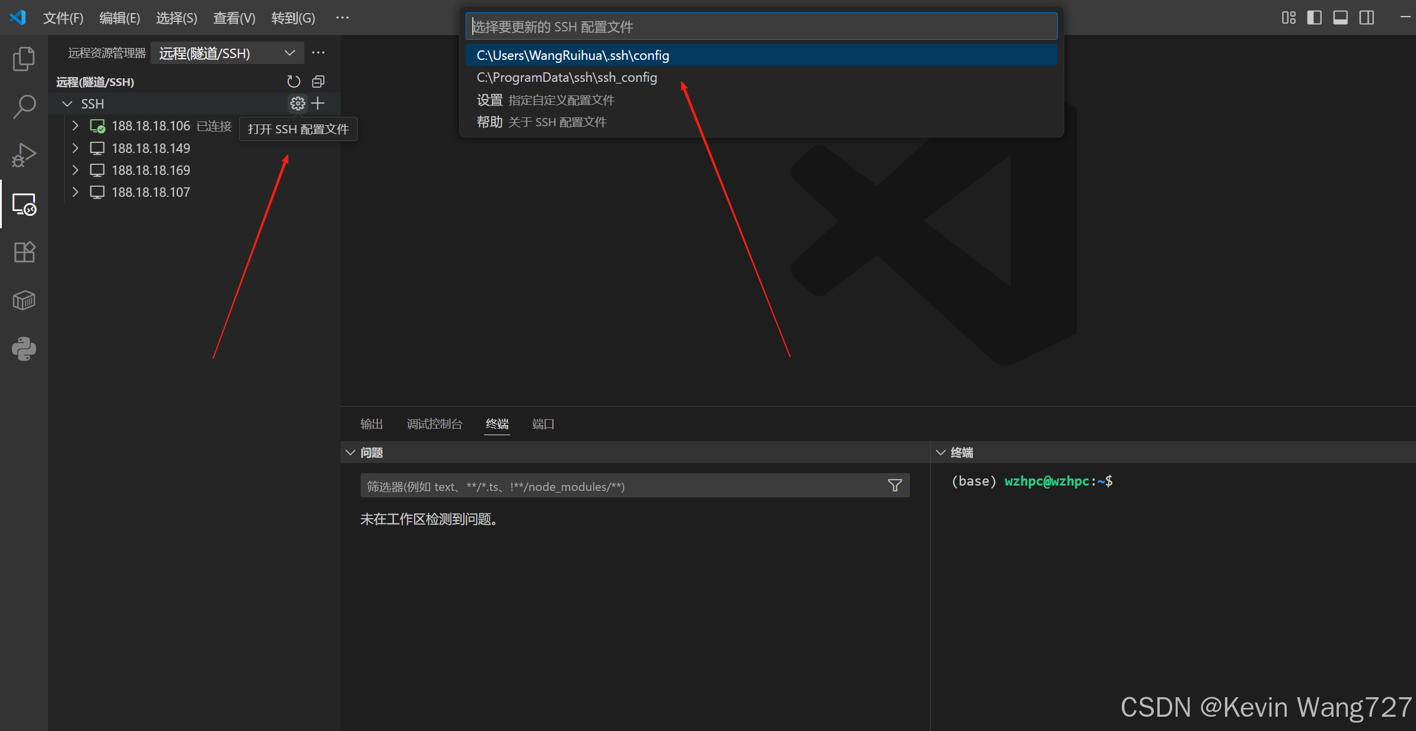Select 帮助 about SSH config files
Screen dimensions: 1416x731
pyautogui.click(x=761, y=122)
